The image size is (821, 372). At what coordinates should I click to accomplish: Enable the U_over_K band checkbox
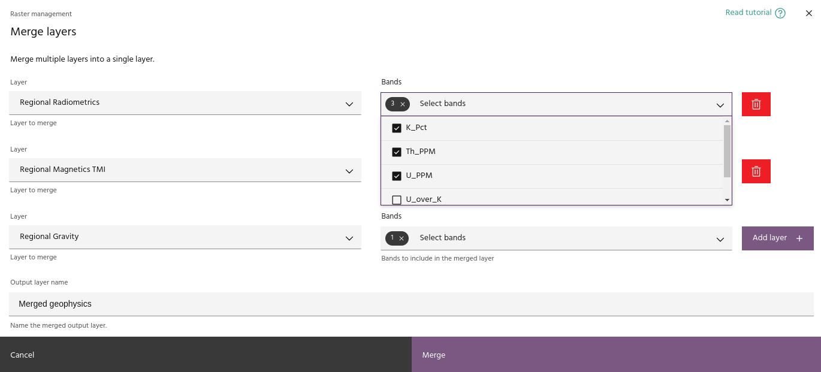coord(396,199)
